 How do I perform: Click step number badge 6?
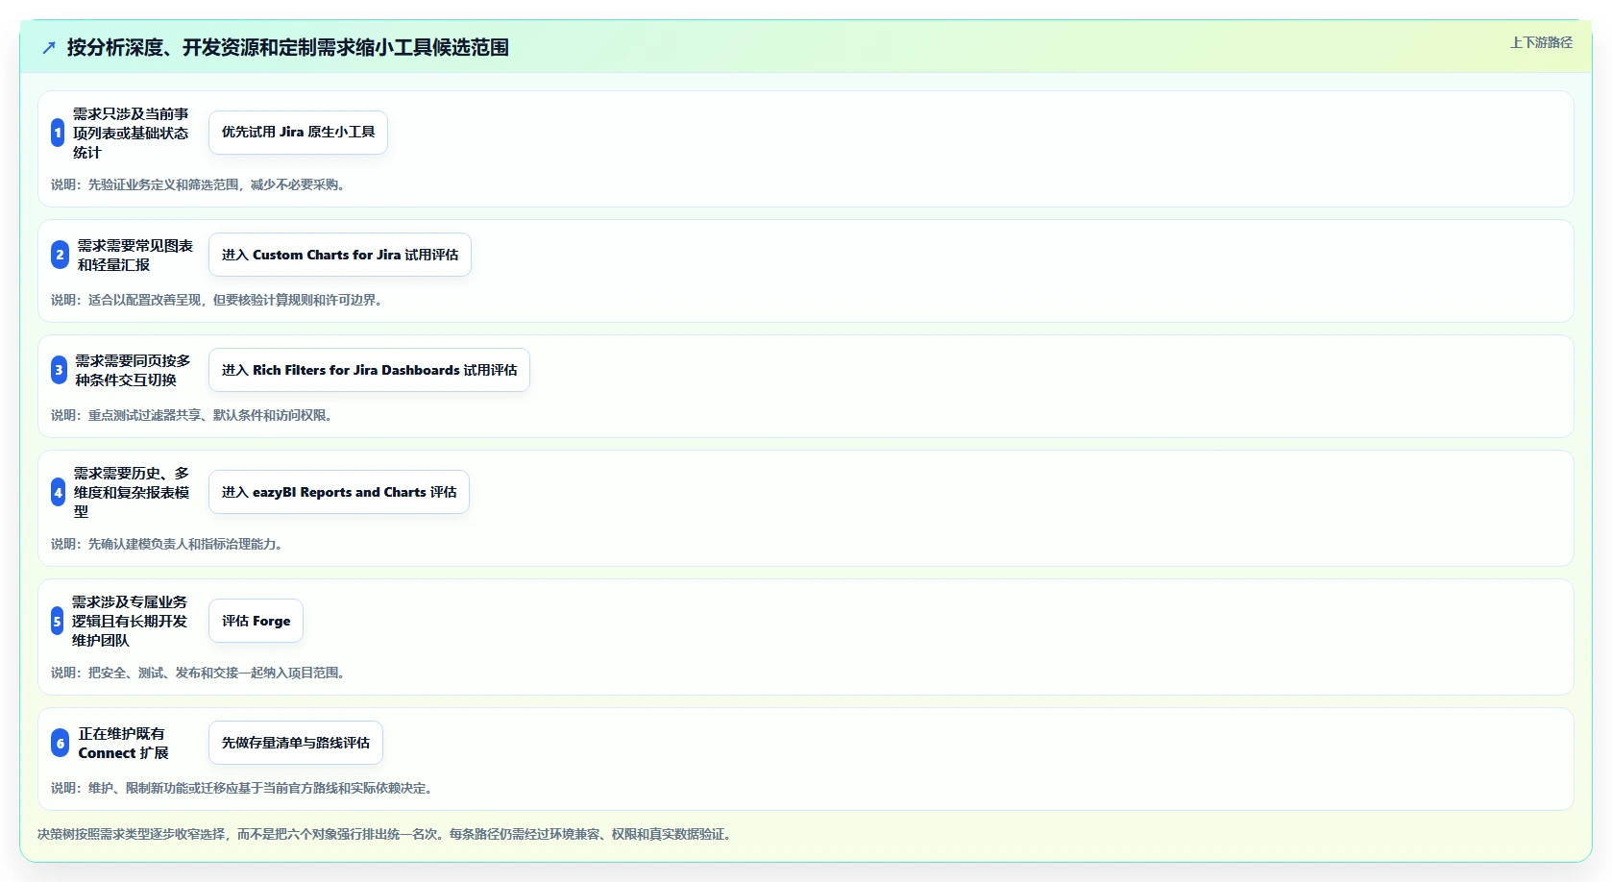[60, 743]
